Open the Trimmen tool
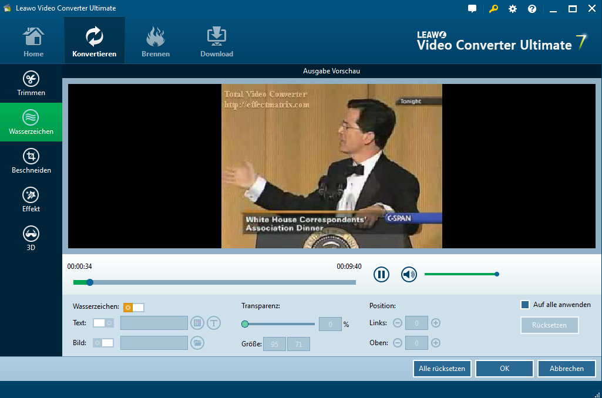This screenshot has height=398, width=602. [x=31, y=83]
